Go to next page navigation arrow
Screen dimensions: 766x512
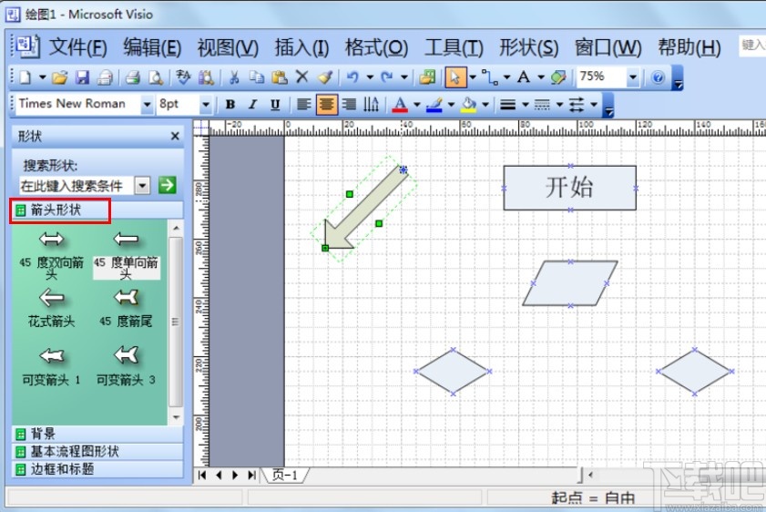pos(235,475)
